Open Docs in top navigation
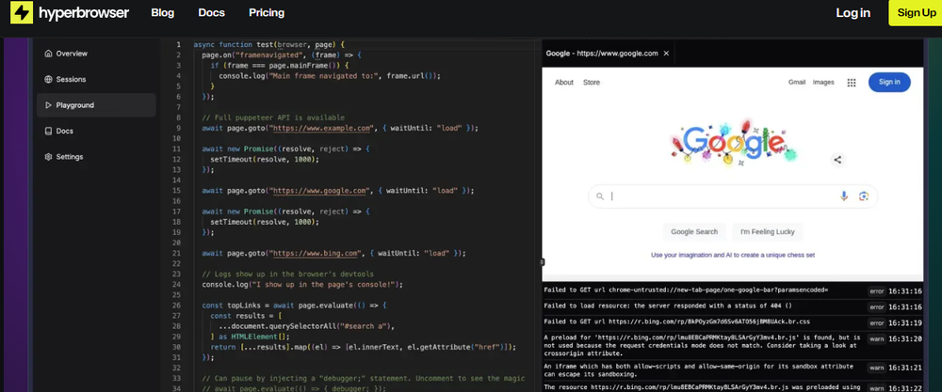Image resolution: width=942 pixels, height=392 pixels. click(x=211, y=12)
